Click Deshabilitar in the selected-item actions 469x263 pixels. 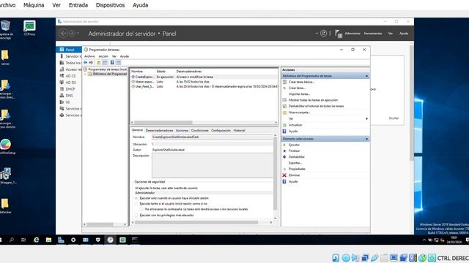[x=297, y=157]
